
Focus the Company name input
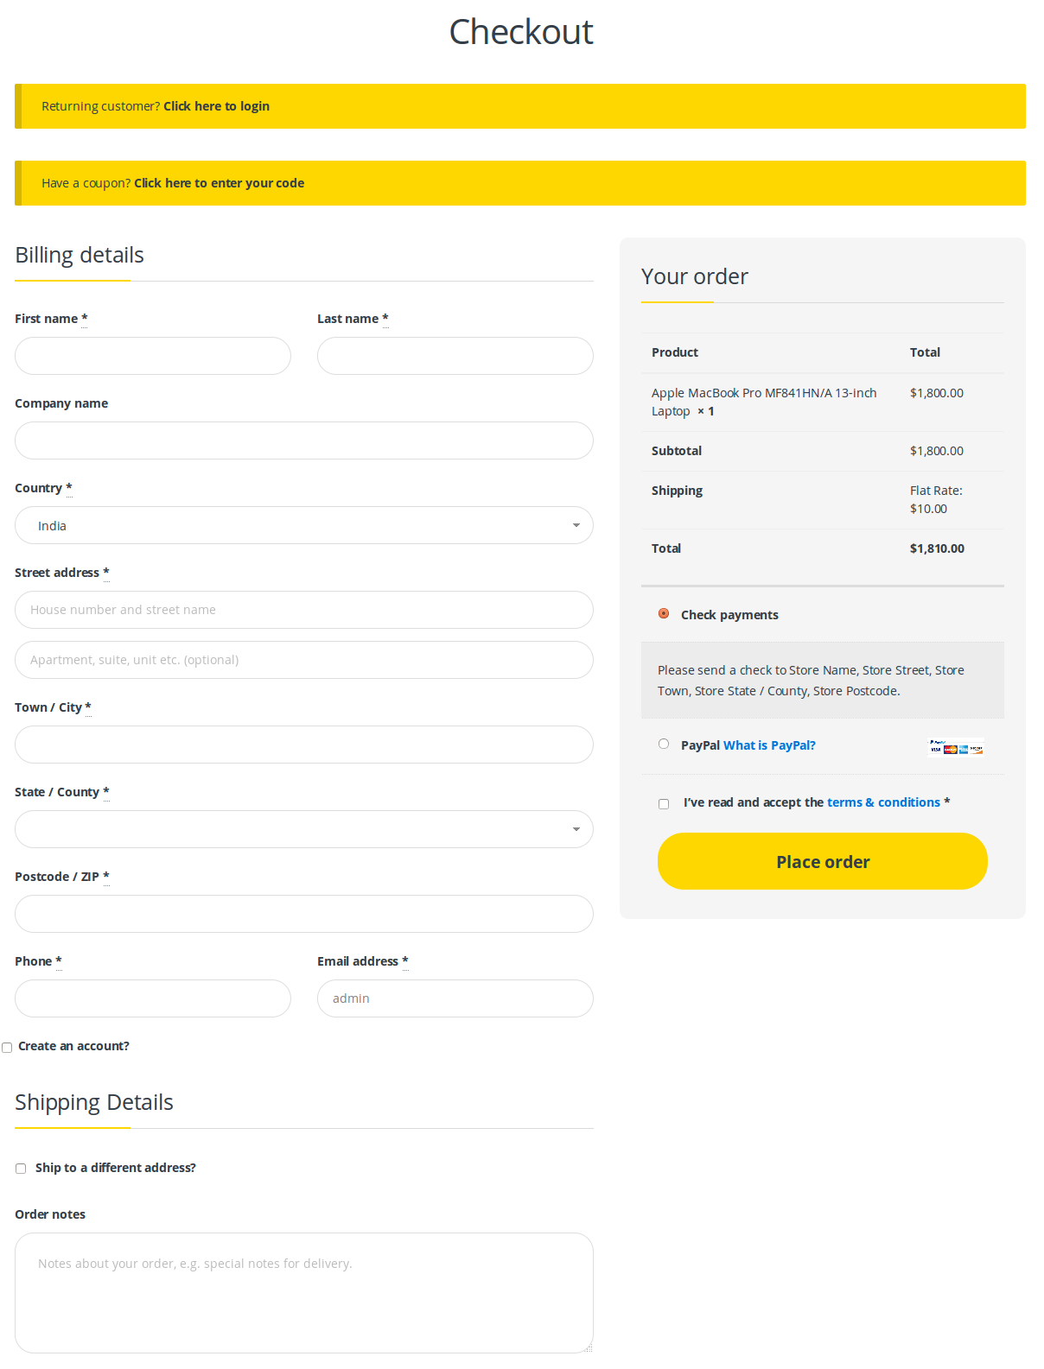[304, 441]
